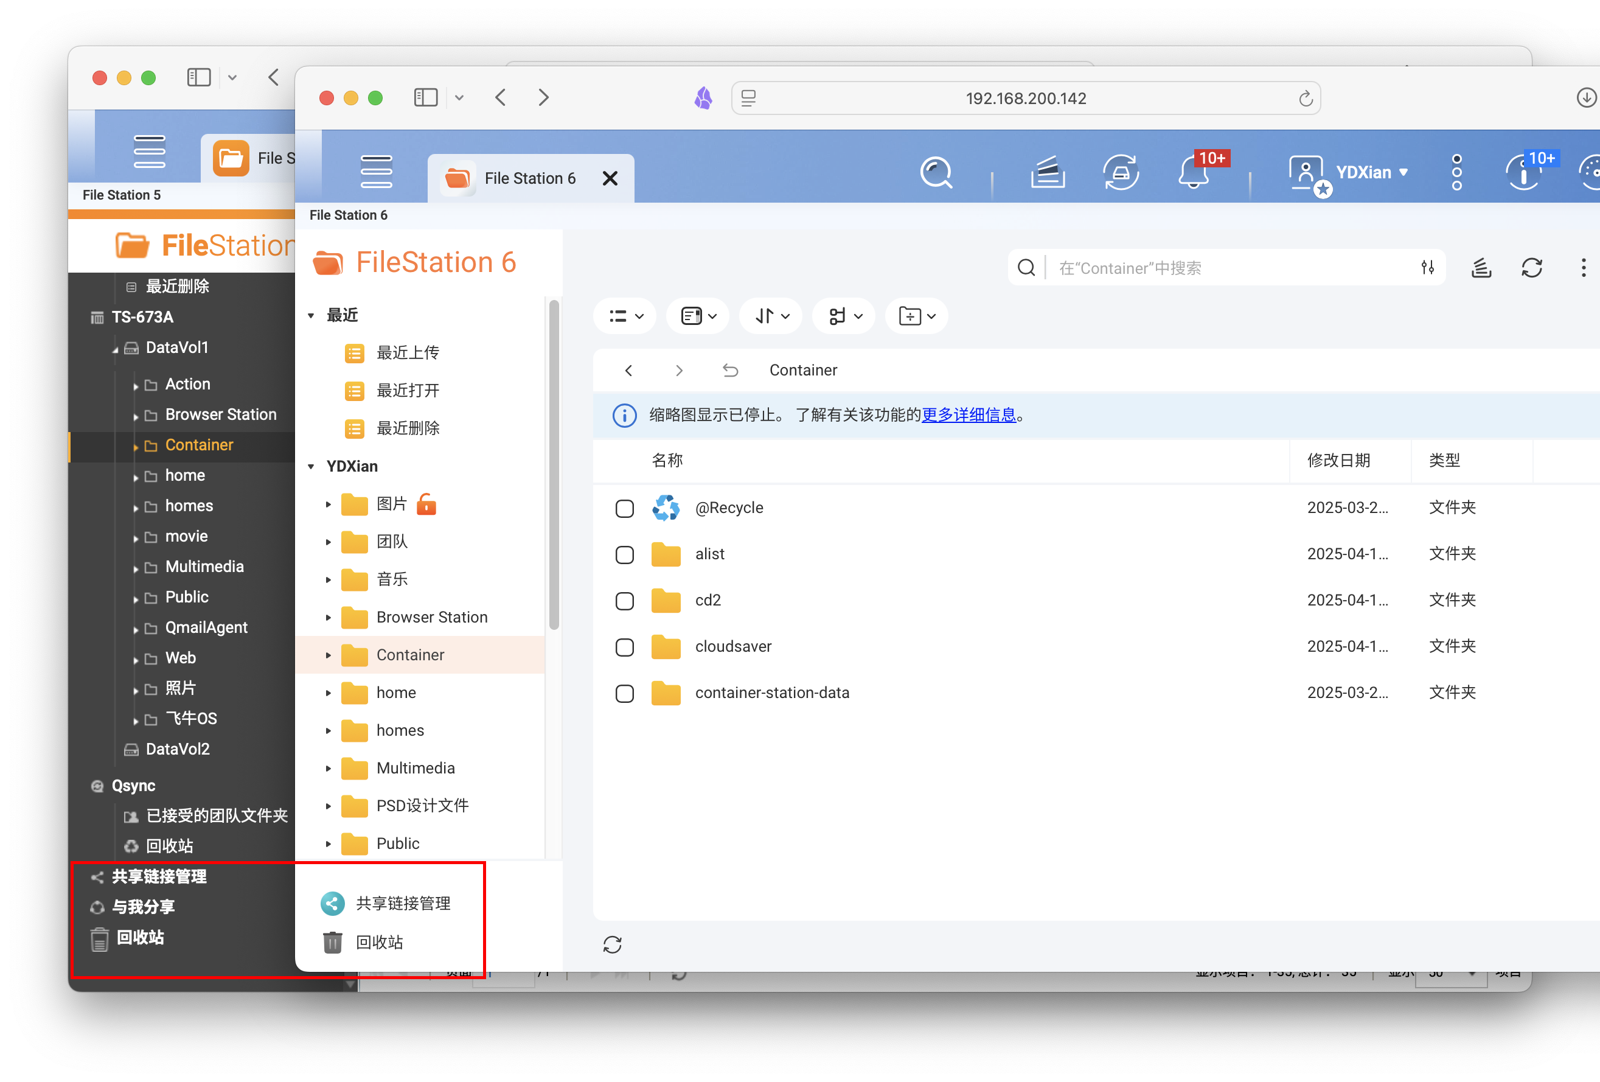Select DataVol2 in File Station 5 tree
This screenshot has height=1082, width=1600.
[178, 749]
